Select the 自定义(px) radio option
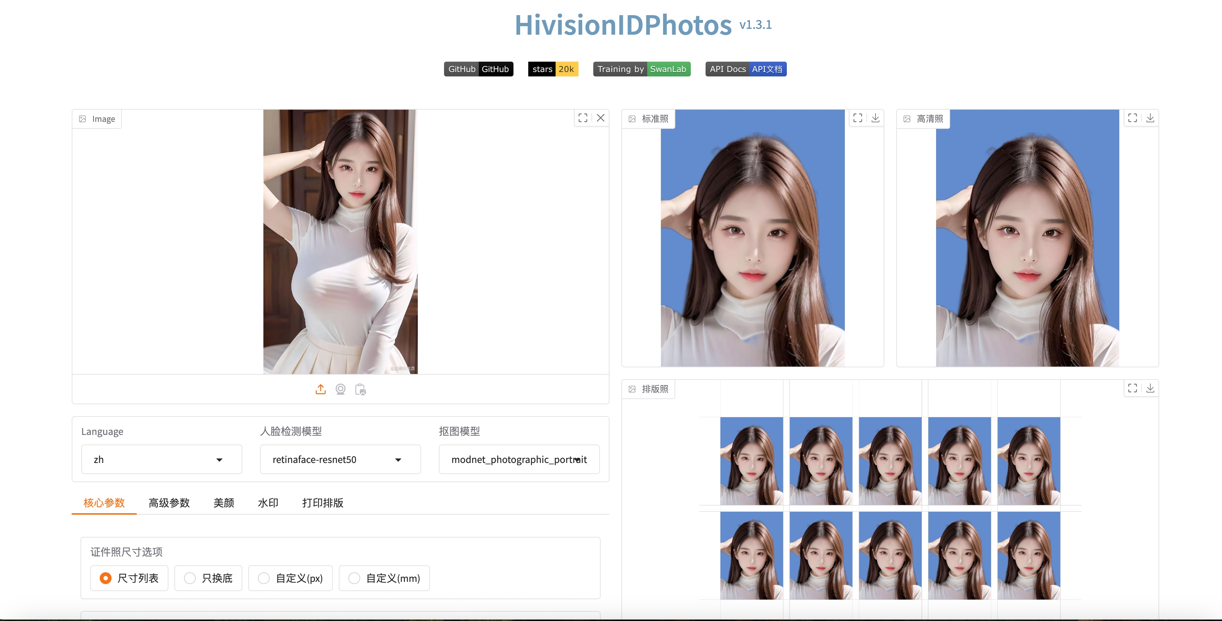Image resolution: width=1222 pixels, height=621 pixels. pos(264,578)
